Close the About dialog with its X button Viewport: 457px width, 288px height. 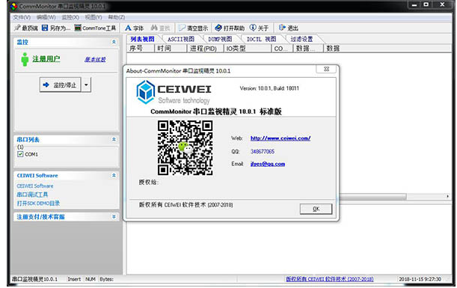coord(326,69)
